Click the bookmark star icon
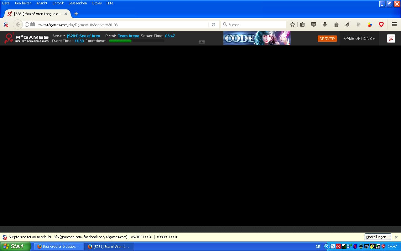The width and height of the screenshot is (401, 251). tap(292, 24)
